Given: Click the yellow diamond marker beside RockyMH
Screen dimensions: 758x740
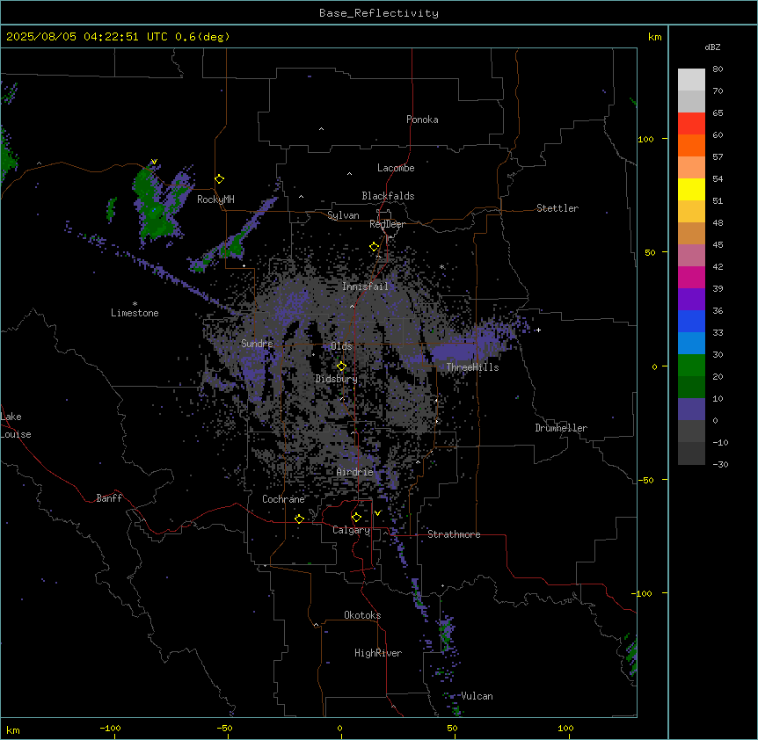Looking at the screenshot, I should point(219,179).
